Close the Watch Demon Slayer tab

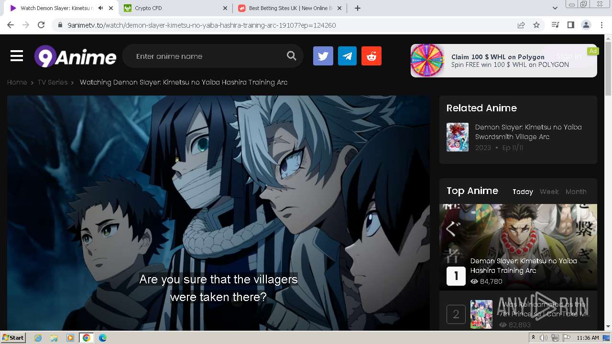(111, 8)
